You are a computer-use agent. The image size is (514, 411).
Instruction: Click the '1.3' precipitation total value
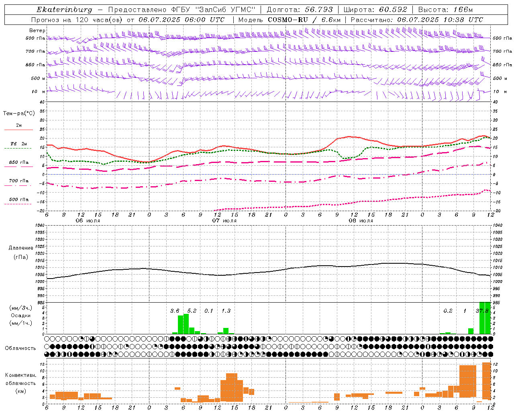tap(226, 311)
